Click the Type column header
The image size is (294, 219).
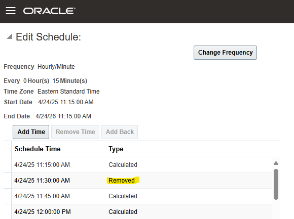coord(116,149)
